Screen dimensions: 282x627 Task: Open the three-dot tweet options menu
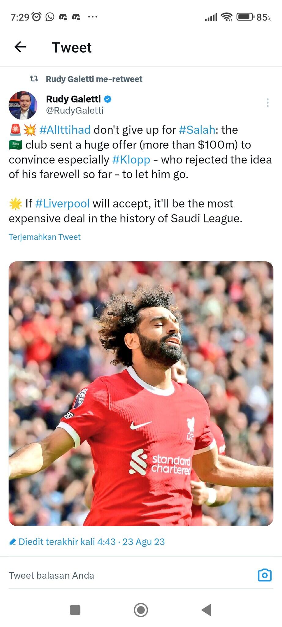click(268, 103)
